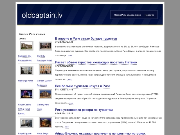Image resolution: width=180 pixels, height=135 pixels.
Task: Click the Royal Square hotel thumbnail image
Action: coord(27,123)
